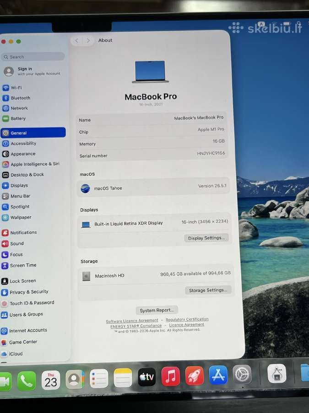Select General in the sidebar
The height and width of the screenshot is (413, 309).
[x=33, y=133]
